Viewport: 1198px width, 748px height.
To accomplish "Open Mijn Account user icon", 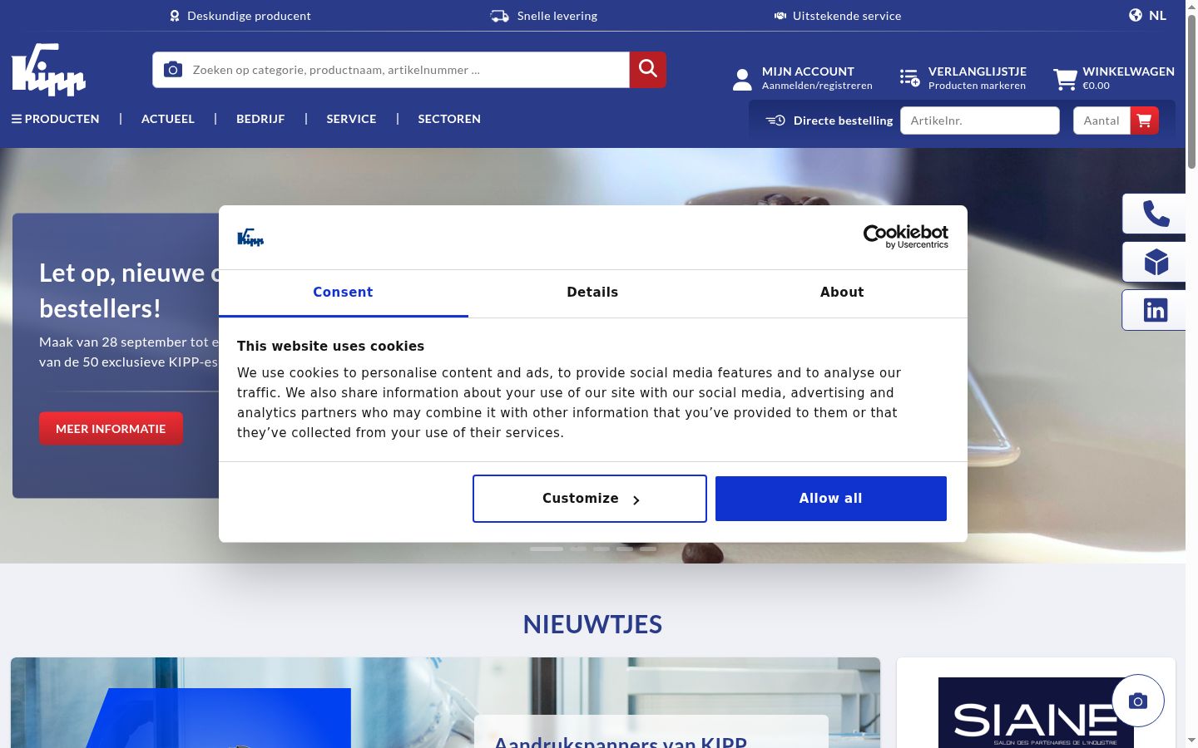I will pos(742,79).
